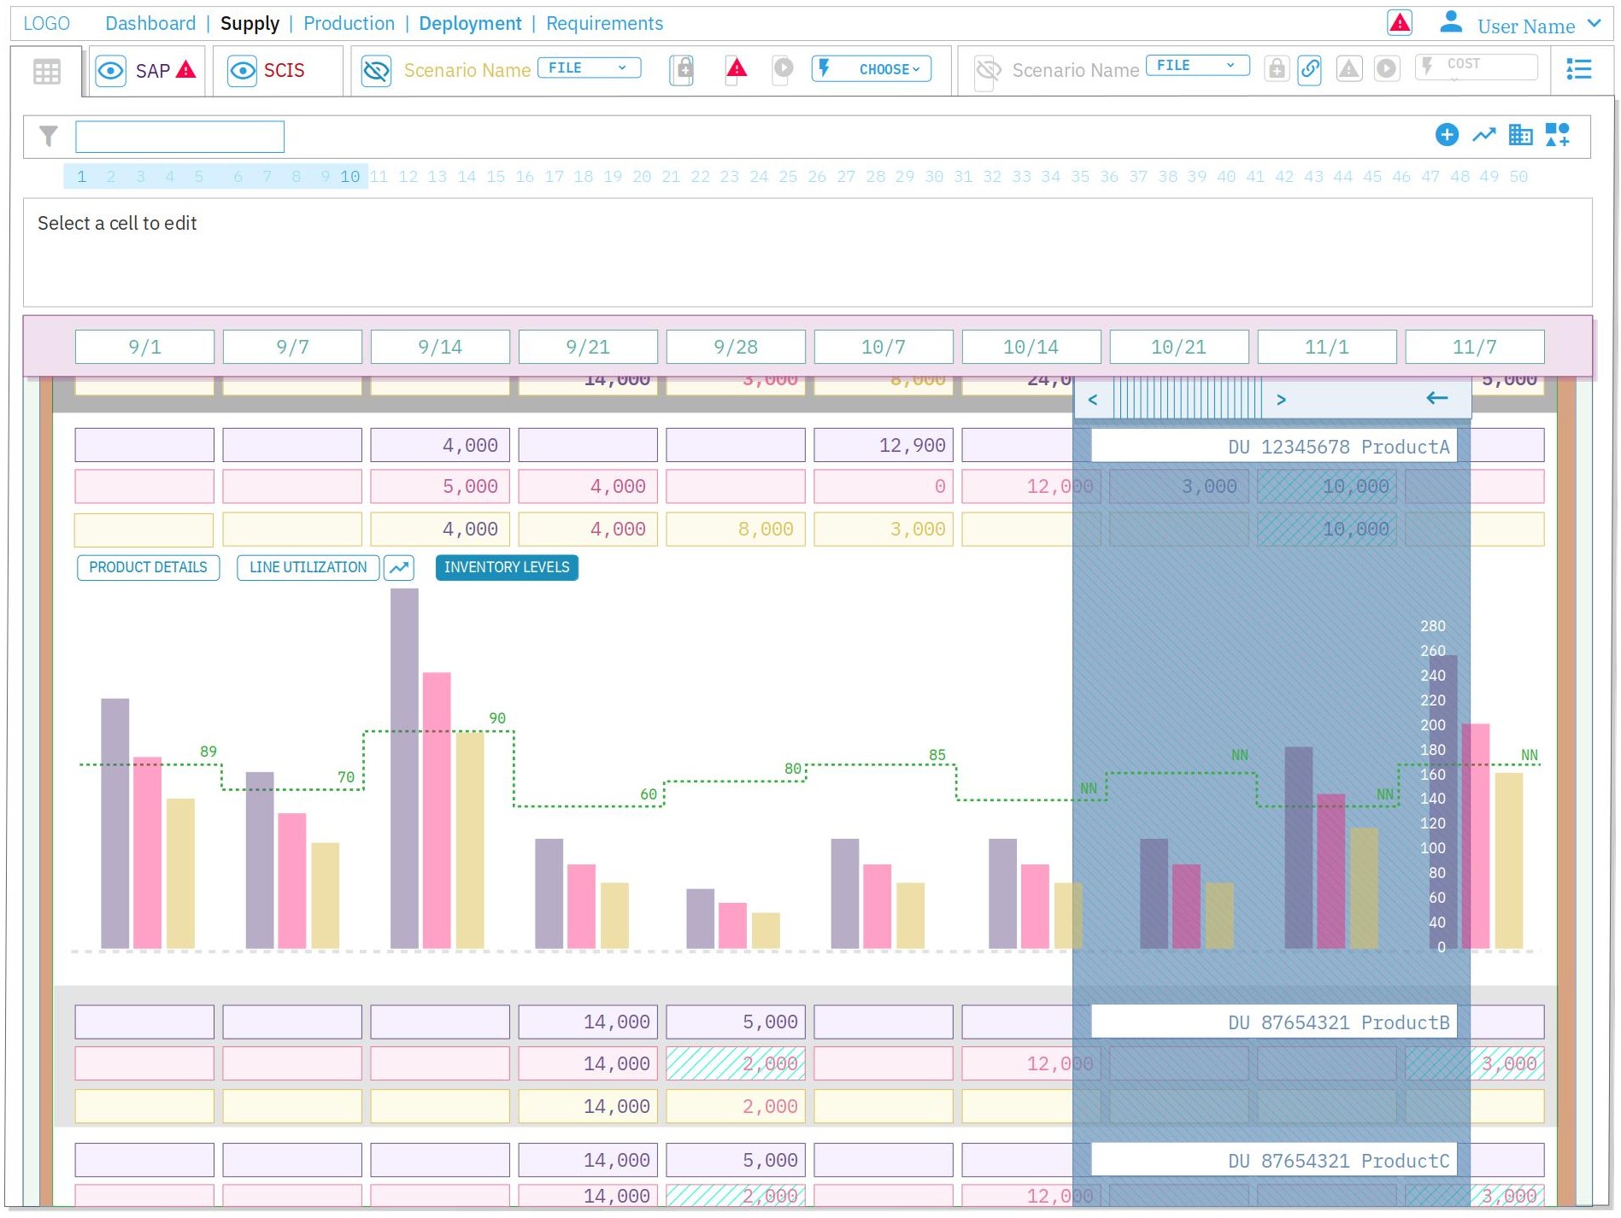Toggle SCIS visibility eye icon

(243, 71)
